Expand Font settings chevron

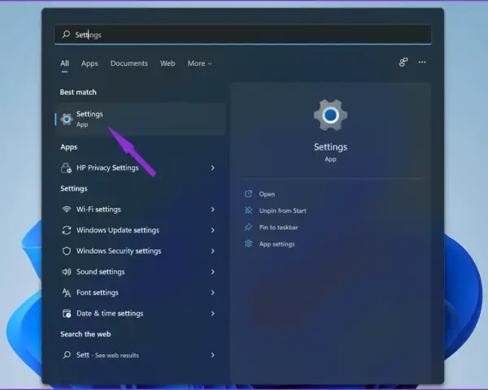213,292
